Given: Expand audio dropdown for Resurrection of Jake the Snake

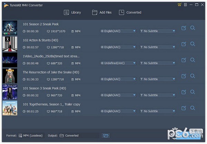Looking at the screenshot, I should (x=118, y=79).
